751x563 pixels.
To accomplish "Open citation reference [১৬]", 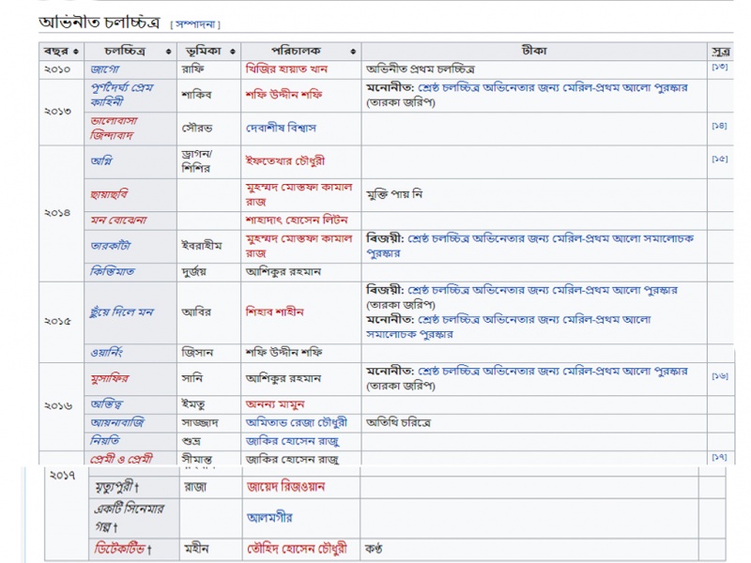I will pos(719,376).
